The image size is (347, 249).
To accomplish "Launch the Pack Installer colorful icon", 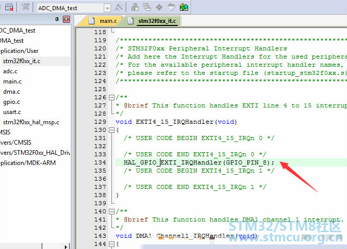I will (183, 7).
